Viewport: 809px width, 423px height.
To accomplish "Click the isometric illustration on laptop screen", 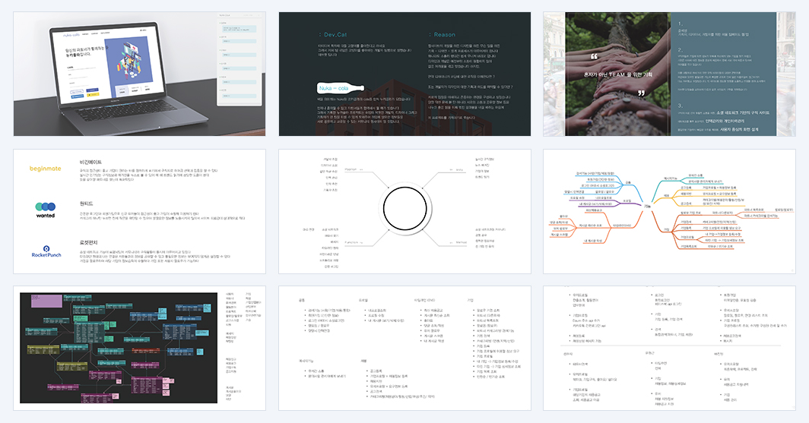I will click(x=131, y=62).
